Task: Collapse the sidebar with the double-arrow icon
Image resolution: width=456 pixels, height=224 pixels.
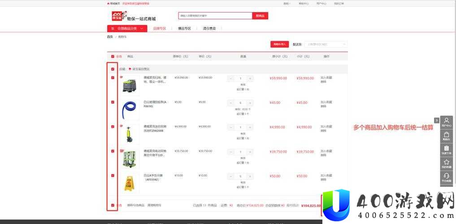Action: coord(437,120)
